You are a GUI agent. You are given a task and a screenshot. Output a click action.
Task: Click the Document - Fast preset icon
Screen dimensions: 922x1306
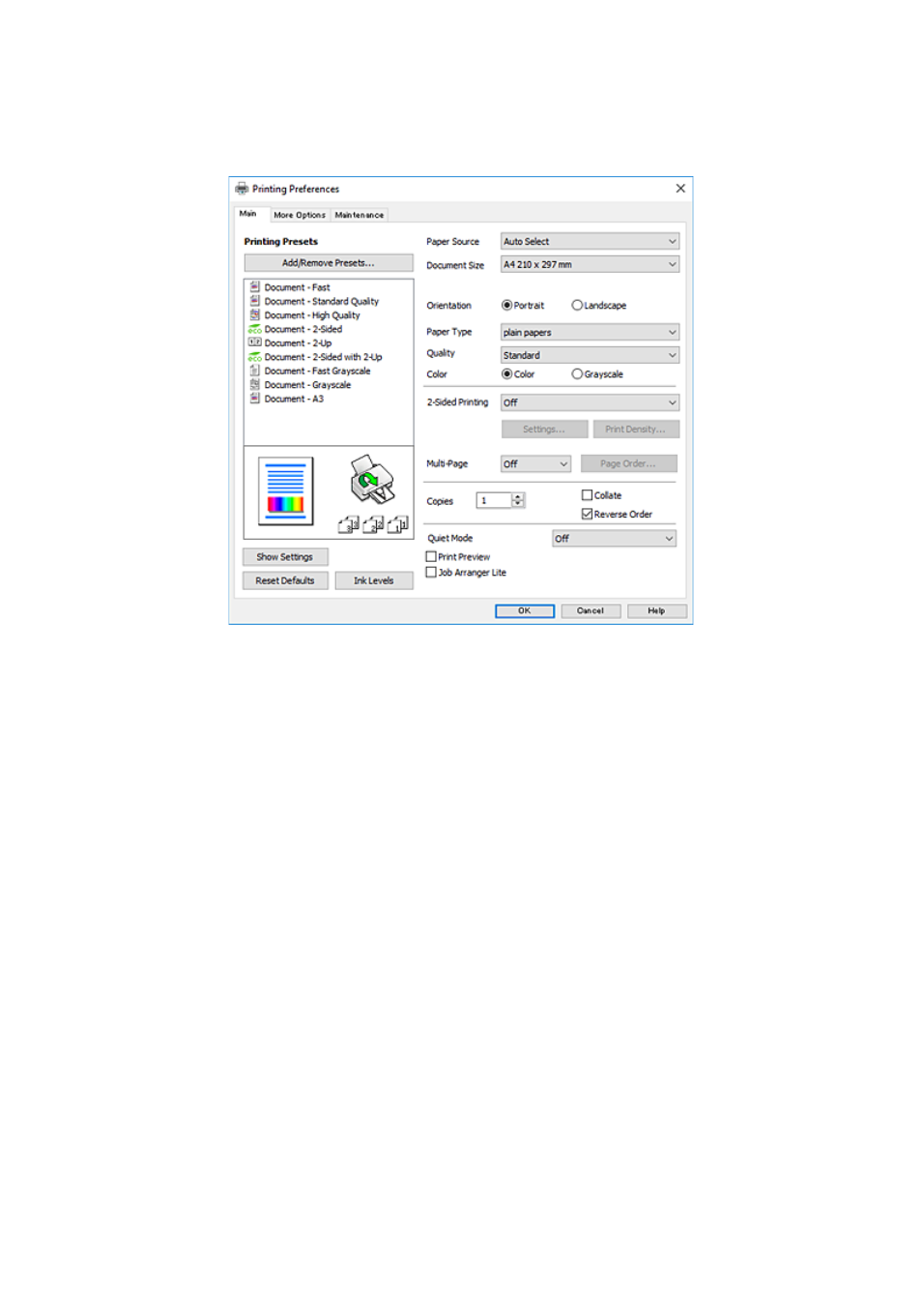click(254, 287)
